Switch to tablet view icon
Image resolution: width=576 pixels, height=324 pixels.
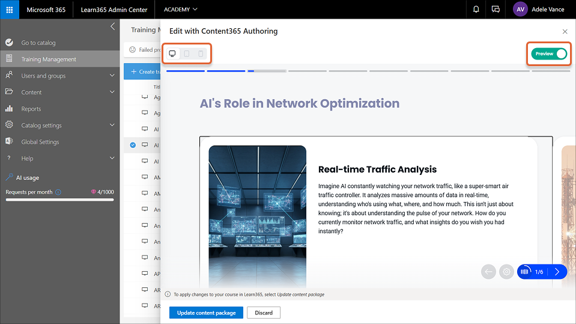(x=187, y=53)
